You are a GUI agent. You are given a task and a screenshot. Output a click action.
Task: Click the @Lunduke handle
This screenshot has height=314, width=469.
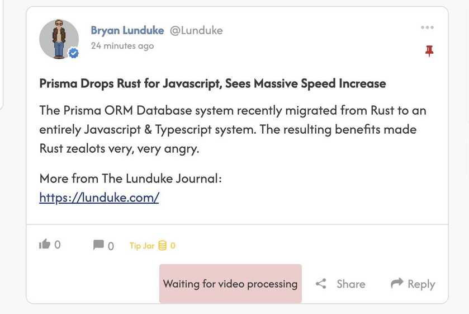(x=196, y=31)
